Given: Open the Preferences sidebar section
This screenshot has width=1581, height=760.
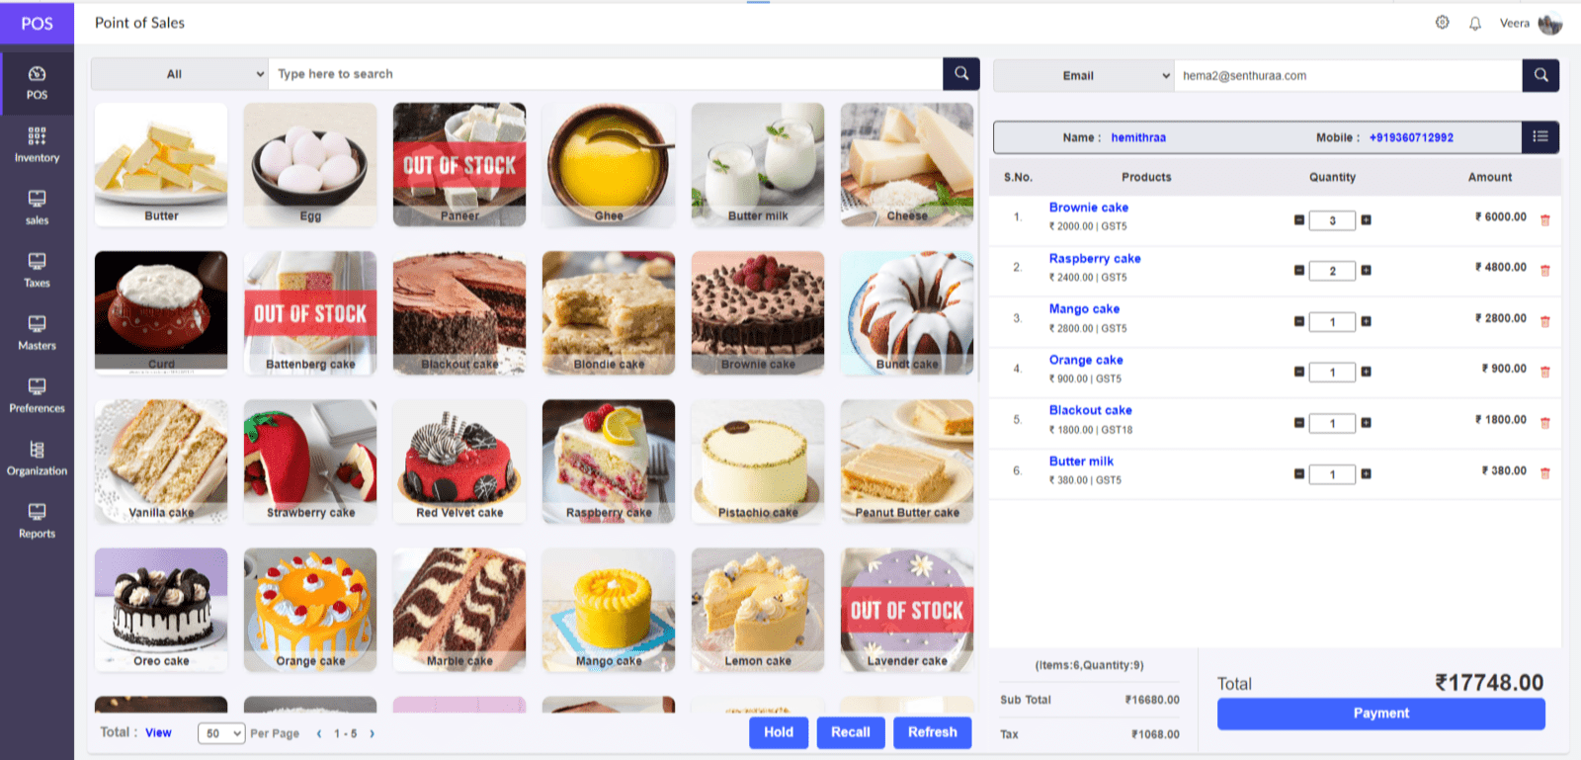Looking at the screenshot, I should [37, 395].
